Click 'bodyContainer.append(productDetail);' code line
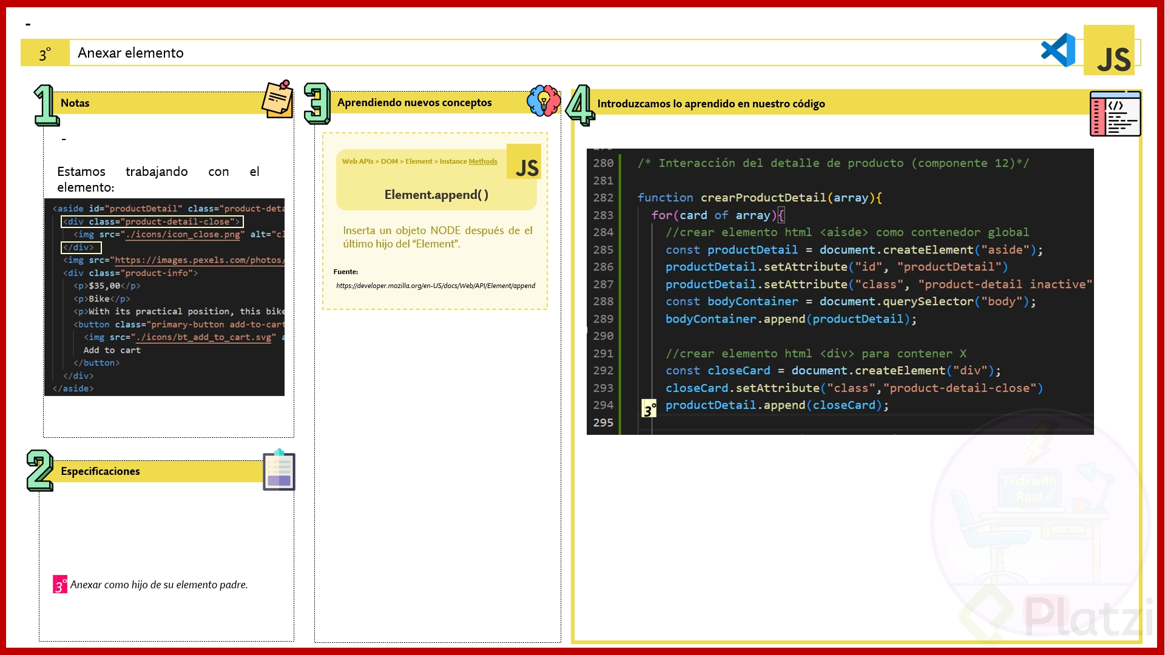This screenshot has width=1165, height=655. point(791,319)
